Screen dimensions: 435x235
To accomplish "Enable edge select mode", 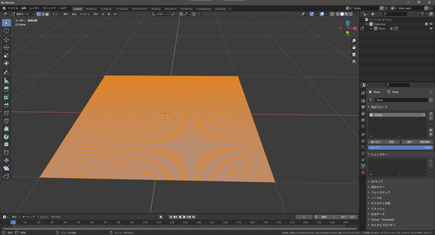I will click(x=43, y=14).
